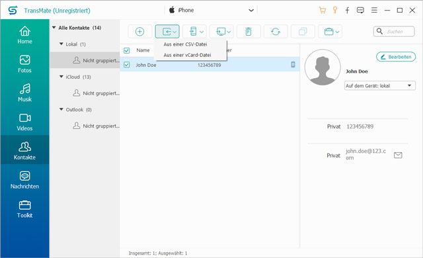Click the phone number 123456789 in list row
423x258 pixels.
pyautogui.click(x=210, y=65)
